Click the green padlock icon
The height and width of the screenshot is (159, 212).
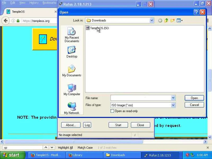pyautogui.click(x=18, y=21)
